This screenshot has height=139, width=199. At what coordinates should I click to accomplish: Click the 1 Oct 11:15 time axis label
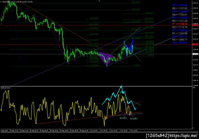coord(113,130)
